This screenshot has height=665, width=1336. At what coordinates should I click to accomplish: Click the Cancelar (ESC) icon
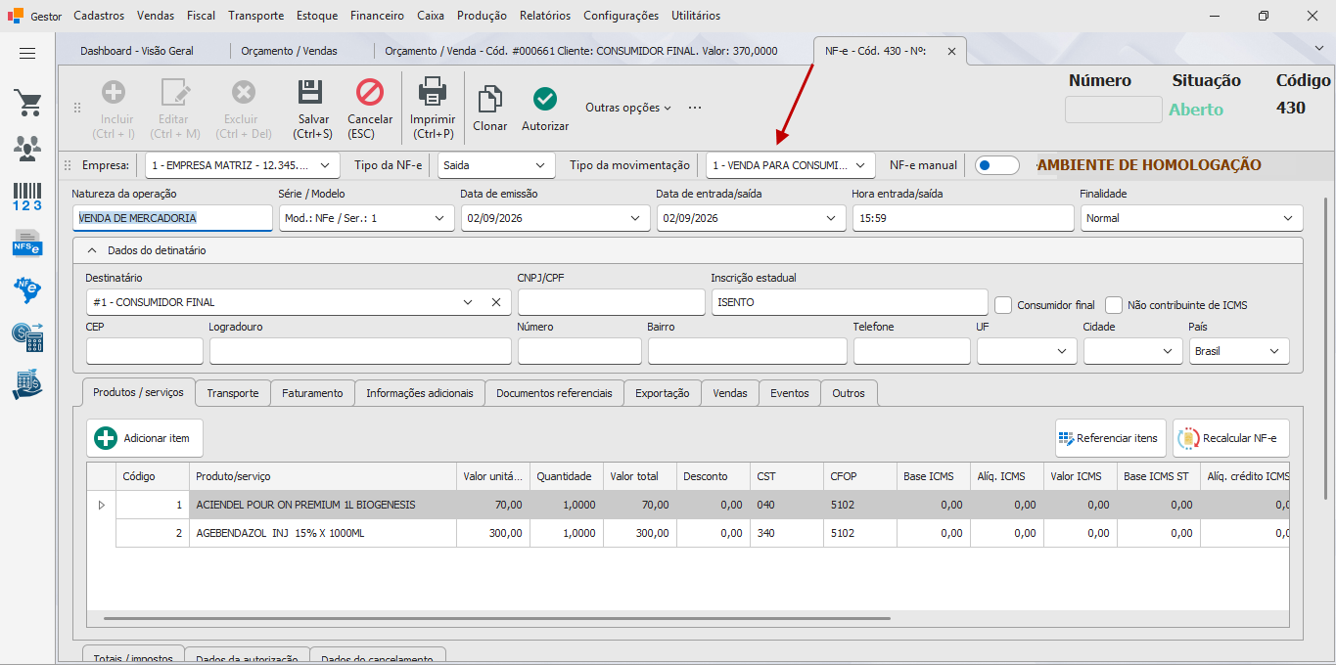point(370,93)
